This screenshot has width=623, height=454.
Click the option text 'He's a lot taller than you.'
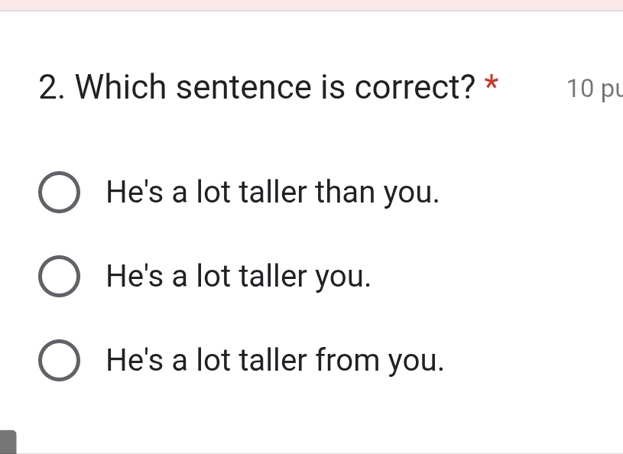(x=273, y=192)
